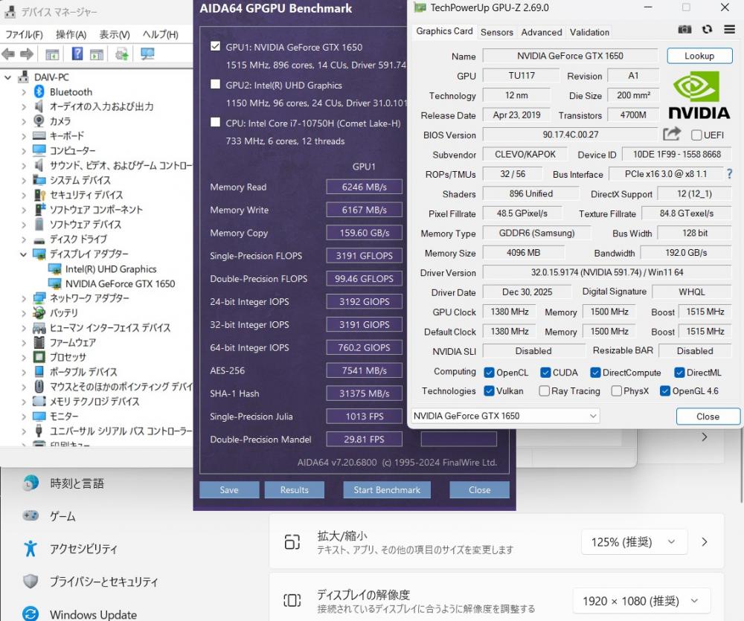Viewport: 744px width, 621px height.
Task: Click the Lookup button
Action: (699, 56)
